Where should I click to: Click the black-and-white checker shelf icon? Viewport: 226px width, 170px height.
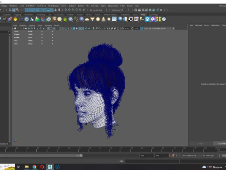[131, 19]
